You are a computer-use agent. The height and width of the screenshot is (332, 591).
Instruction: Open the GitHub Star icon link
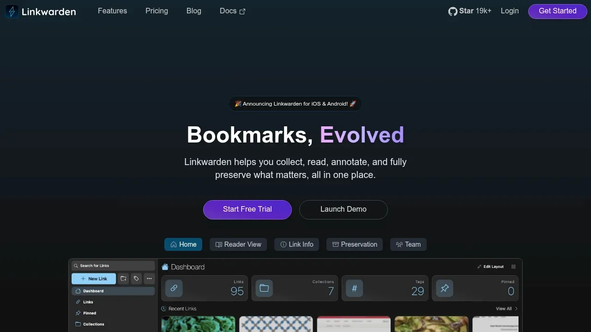pyautogui.click(x=452, y=11)
